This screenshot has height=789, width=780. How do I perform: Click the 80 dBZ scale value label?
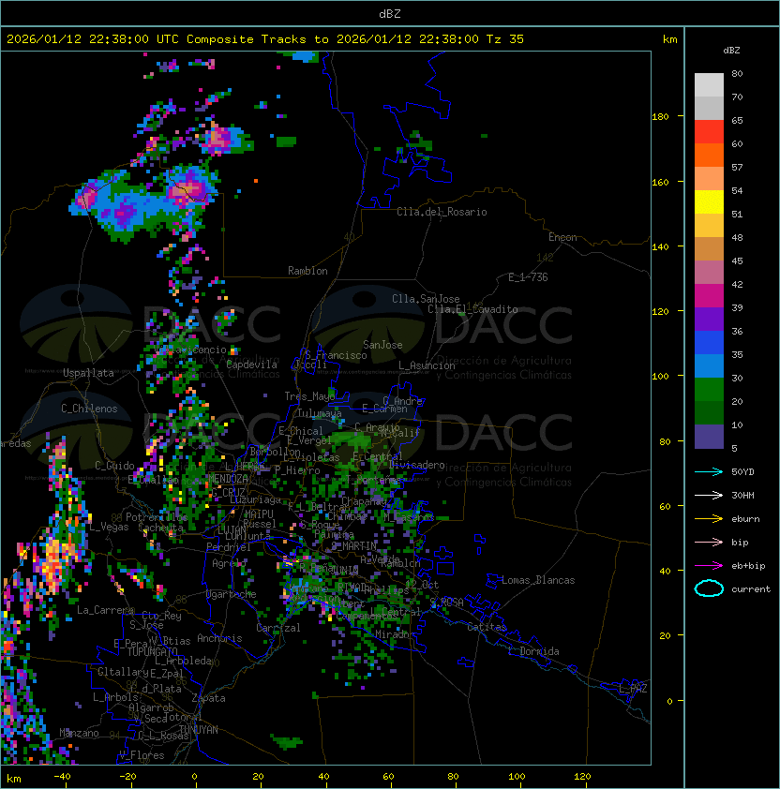(737, 73)
